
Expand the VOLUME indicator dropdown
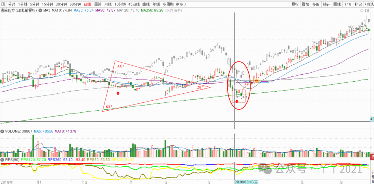[x=2, y=132]
